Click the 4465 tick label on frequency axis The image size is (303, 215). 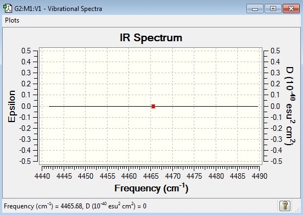pos(151,177)
